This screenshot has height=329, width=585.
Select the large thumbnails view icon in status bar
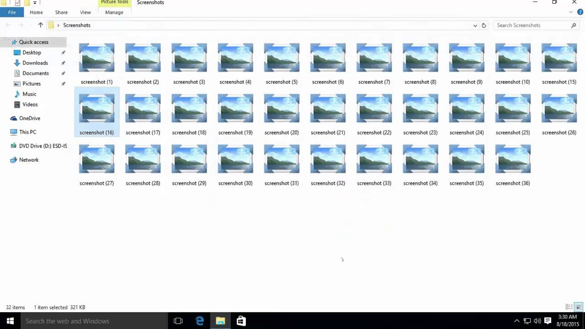tap(578, 307)
